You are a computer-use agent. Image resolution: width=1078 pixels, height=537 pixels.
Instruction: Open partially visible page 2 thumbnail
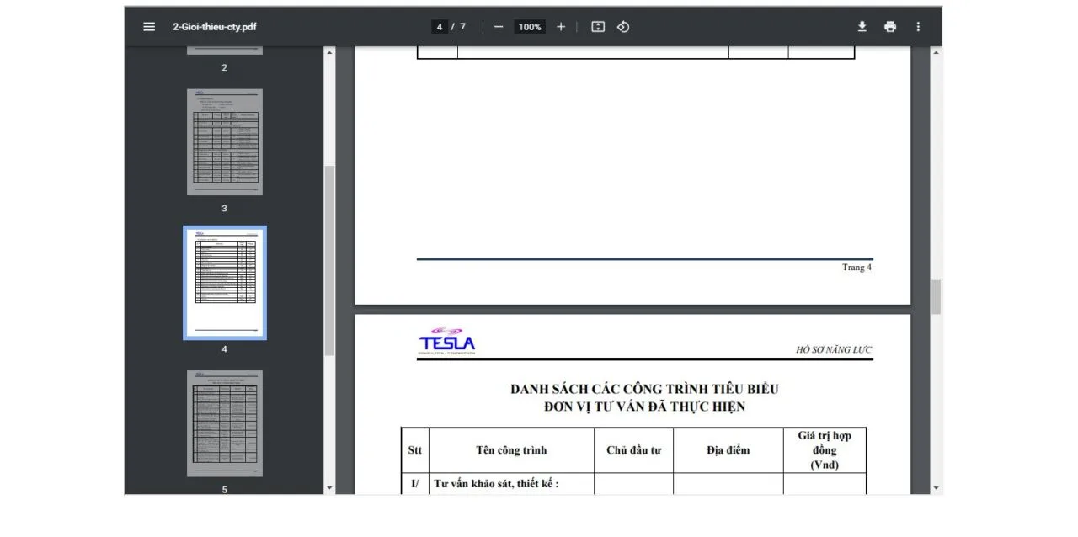point(224,51)
